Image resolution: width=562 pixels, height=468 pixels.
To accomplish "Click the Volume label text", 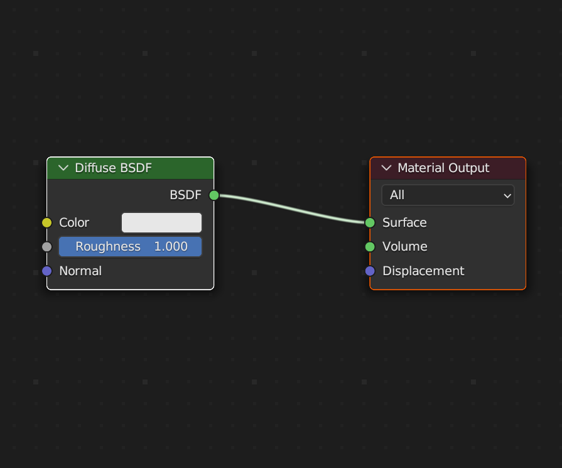I will [404, 247].
